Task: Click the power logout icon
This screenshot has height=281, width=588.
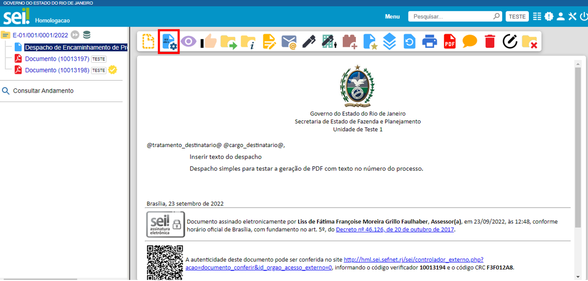Action: (583, 17)
